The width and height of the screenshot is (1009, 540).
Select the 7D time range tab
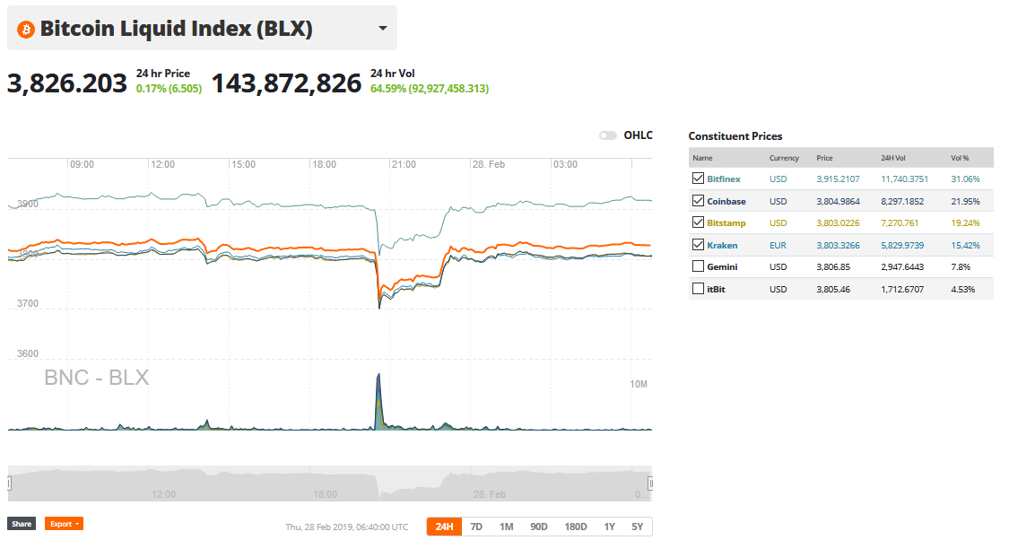point(476,527)
